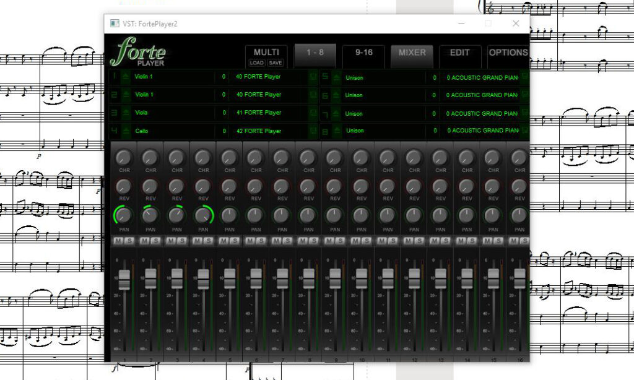Screen dimensions: 634x380
Task: Click the Forte Player logo
Action: coord(138,52)
